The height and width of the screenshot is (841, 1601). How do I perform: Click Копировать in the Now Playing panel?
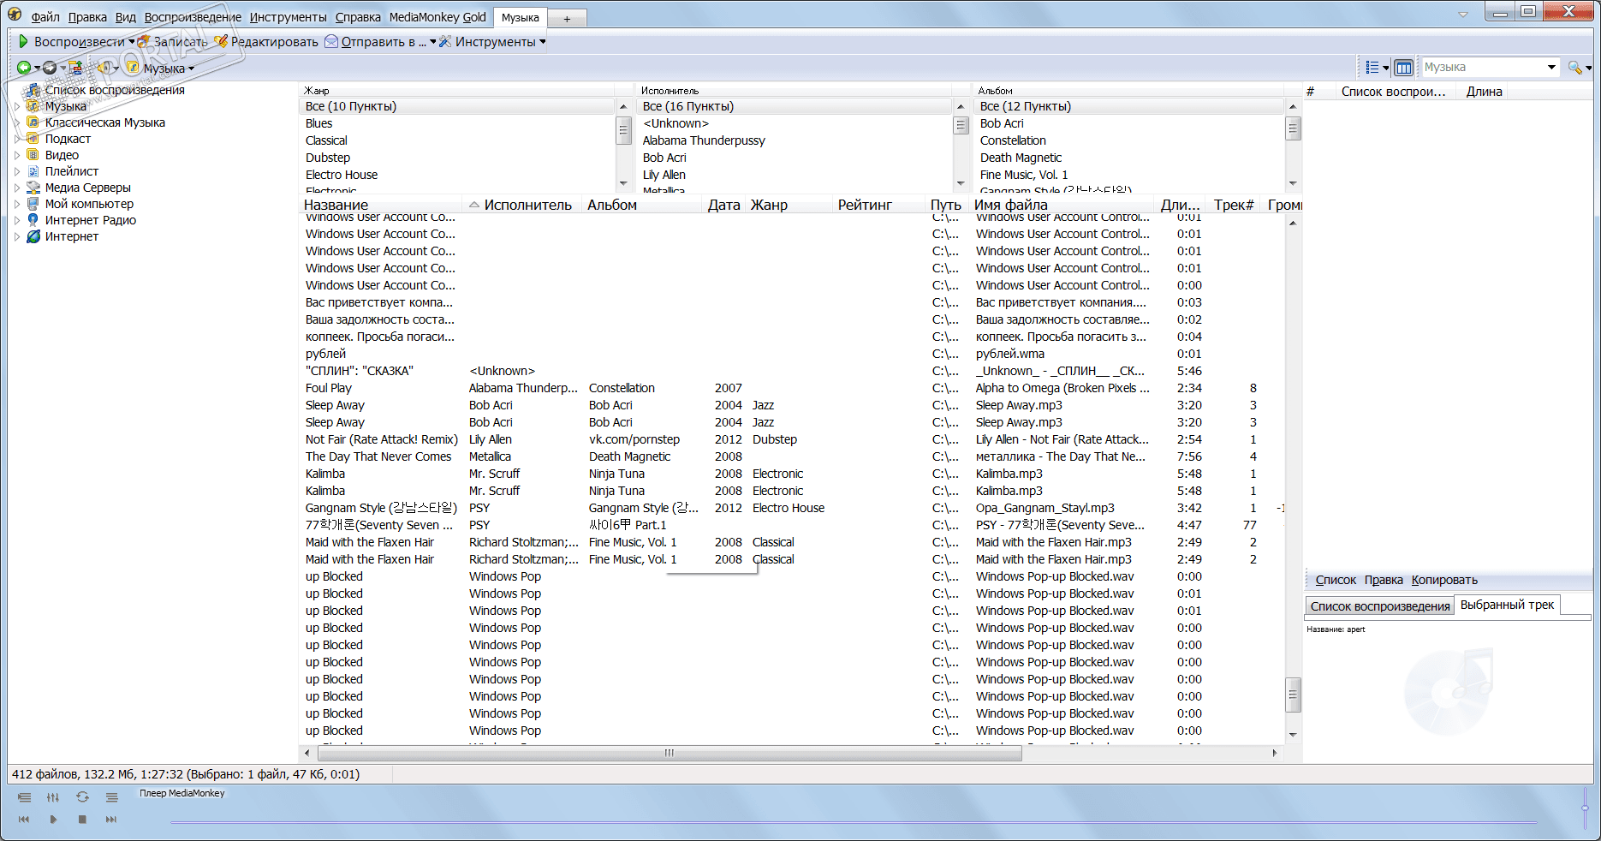1444,580
